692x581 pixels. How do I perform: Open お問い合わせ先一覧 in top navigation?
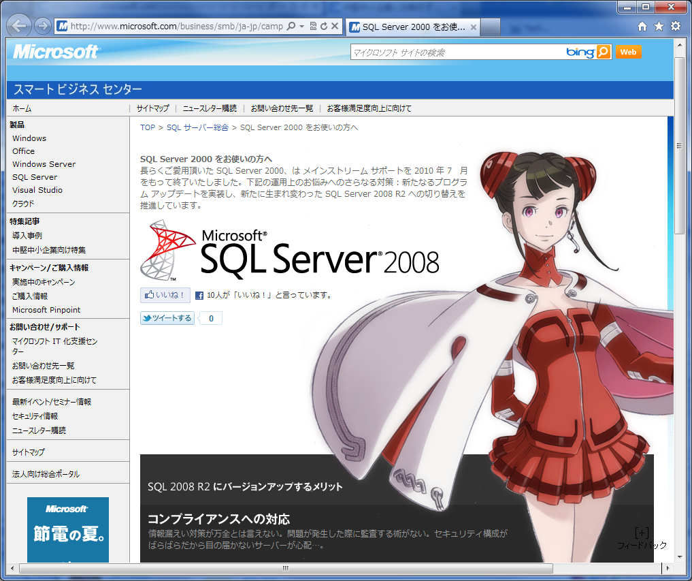(282, 108)
